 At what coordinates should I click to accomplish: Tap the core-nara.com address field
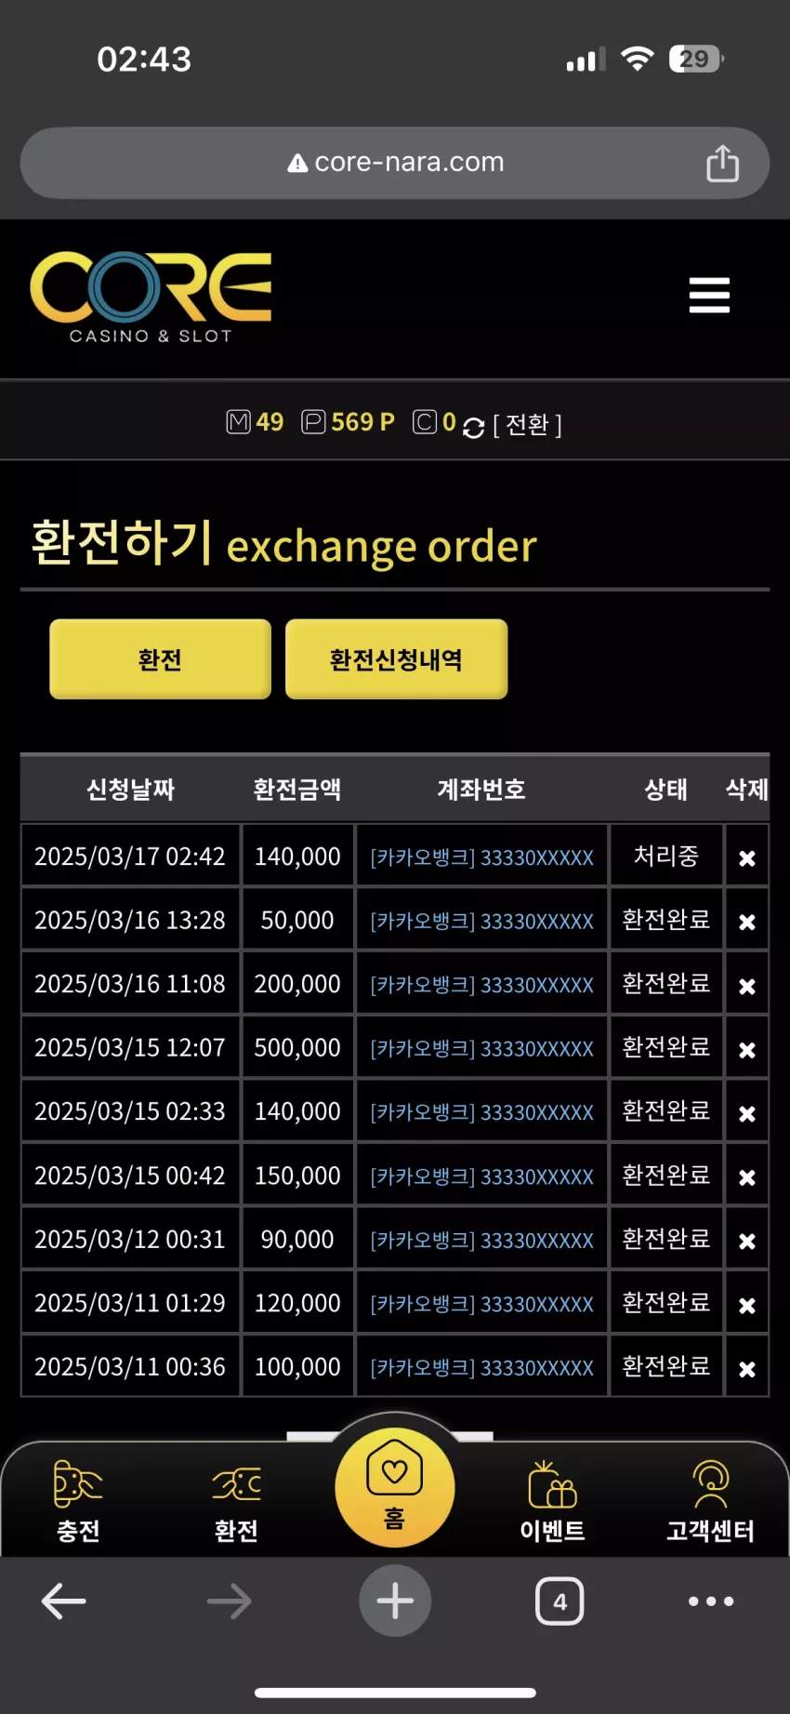(x=395, y=163)
